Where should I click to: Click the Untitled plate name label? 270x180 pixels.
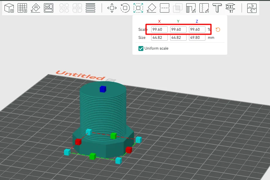[80, 75]
